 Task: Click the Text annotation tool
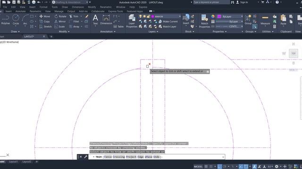[95, 20]
